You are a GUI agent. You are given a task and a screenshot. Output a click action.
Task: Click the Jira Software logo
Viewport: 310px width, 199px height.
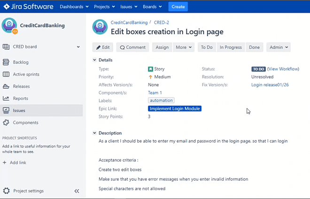29,7
